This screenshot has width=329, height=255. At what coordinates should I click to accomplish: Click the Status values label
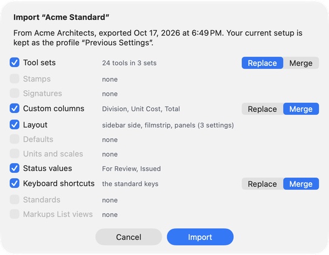click(47, 168)
